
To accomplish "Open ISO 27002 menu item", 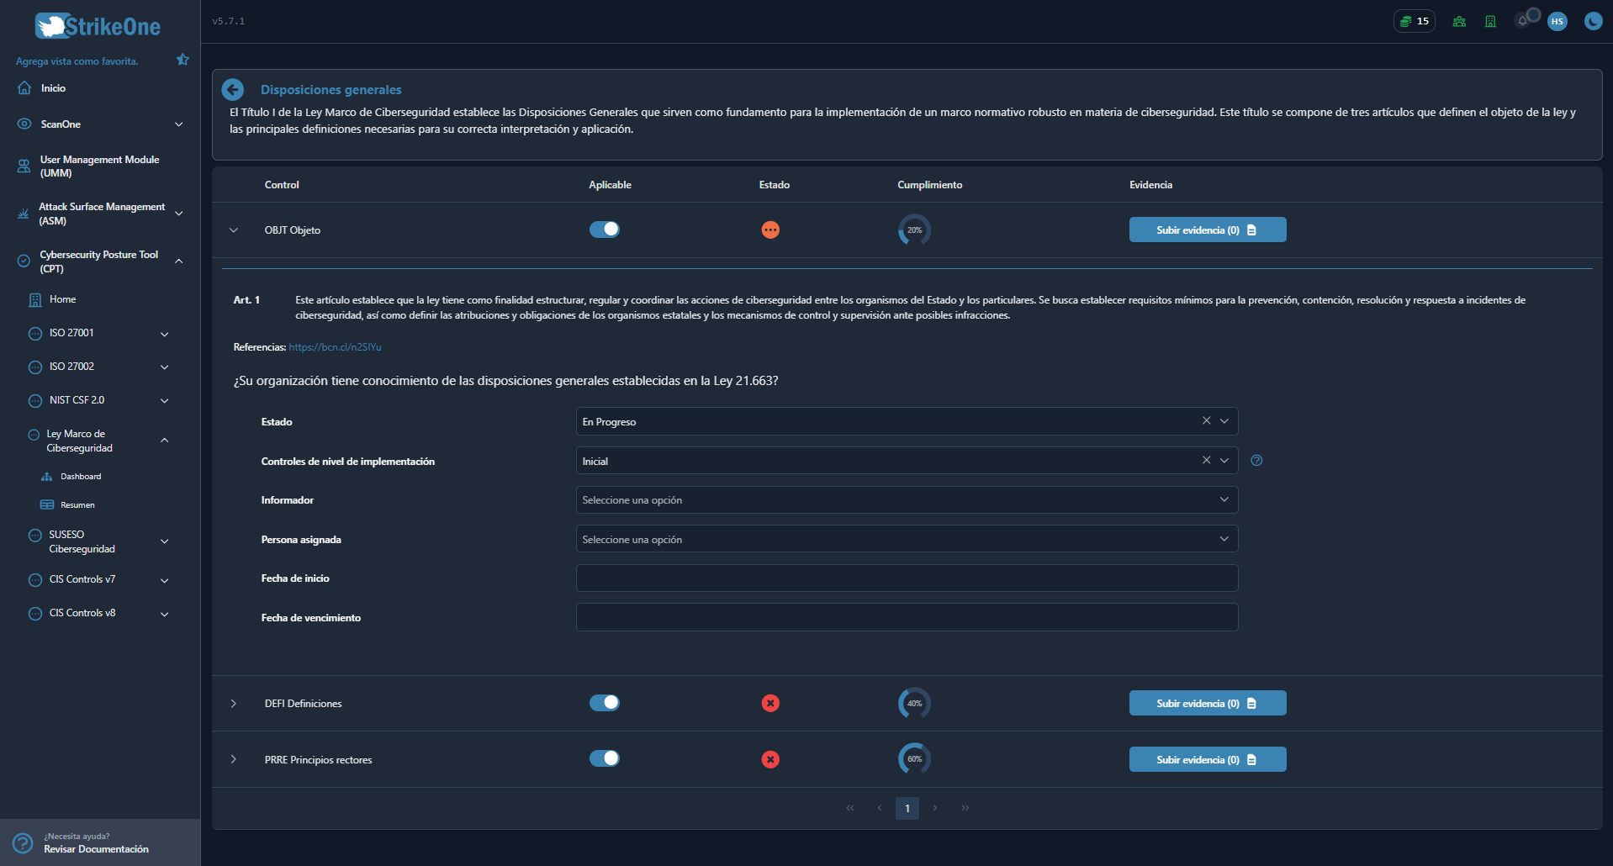I will (x=71, y=367).
